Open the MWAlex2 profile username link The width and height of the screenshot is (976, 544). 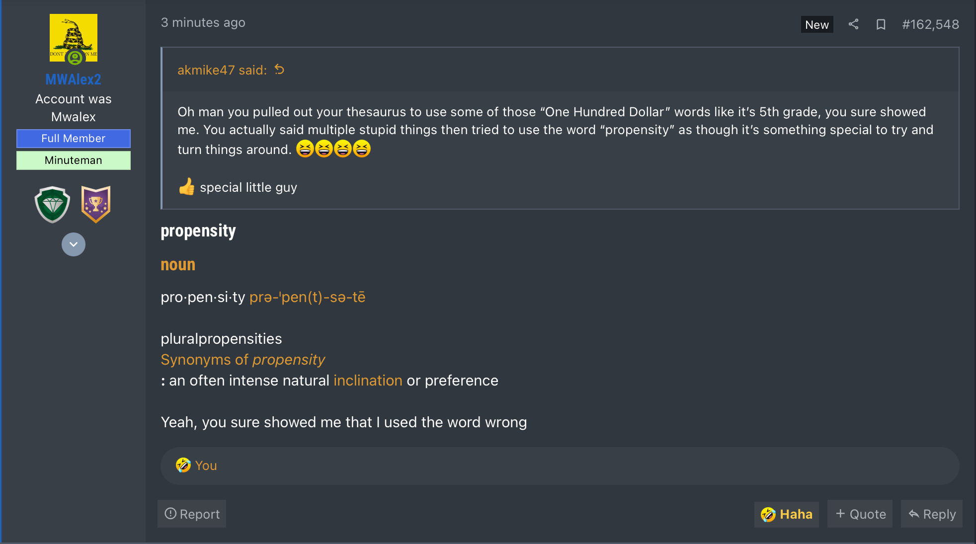[x=73, y=79]
